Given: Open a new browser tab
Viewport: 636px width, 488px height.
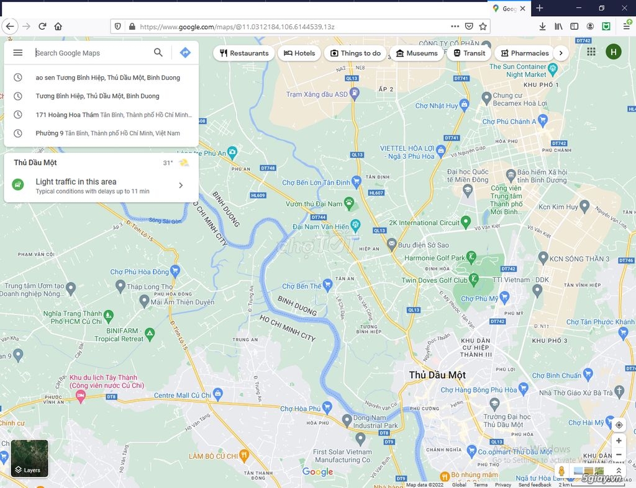Looking at the screenshot, I should (x=540, y=8).
